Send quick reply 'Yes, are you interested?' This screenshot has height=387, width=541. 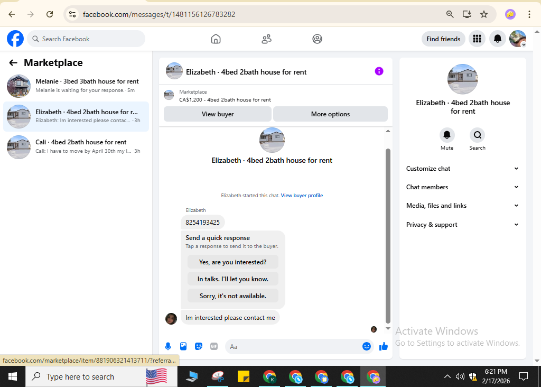[233, 262]
